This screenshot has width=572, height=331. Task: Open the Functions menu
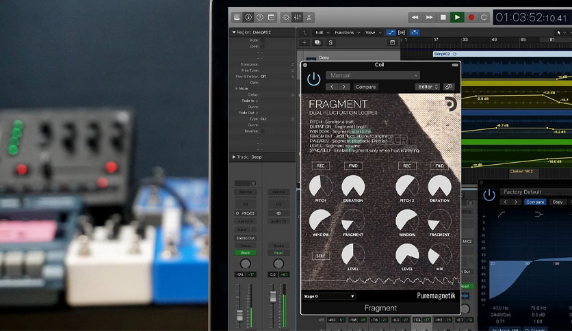pyautogui.click(x=348, y=32)
